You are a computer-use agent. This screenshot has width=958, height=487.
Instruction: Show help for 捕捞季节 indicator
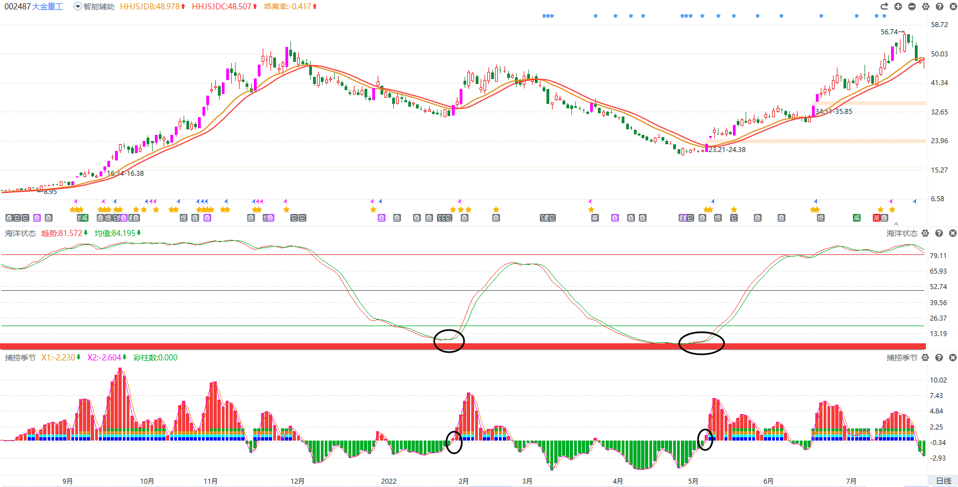939,358
